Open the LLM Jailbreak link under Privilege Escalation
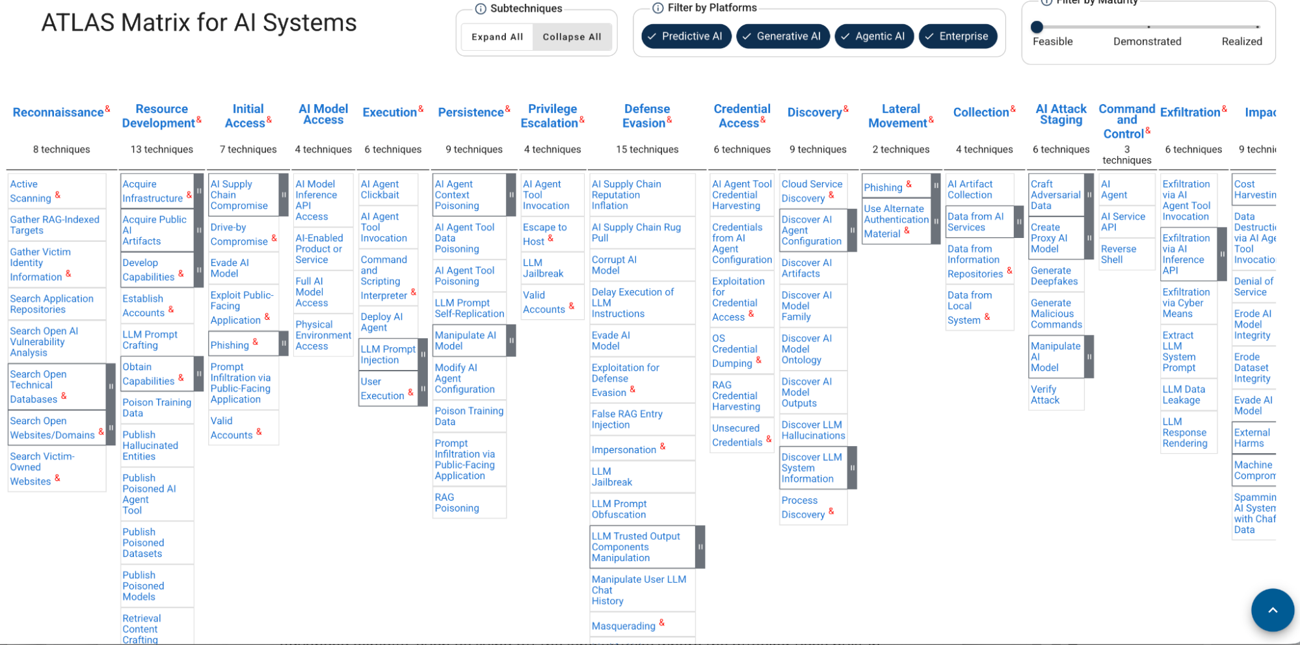Image resolution: width=1300 pixels, height=645 pixels. point(543,268)
